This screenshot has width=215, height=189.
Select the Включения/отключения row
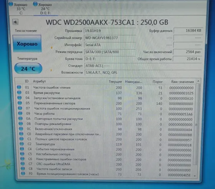point(106,129)
